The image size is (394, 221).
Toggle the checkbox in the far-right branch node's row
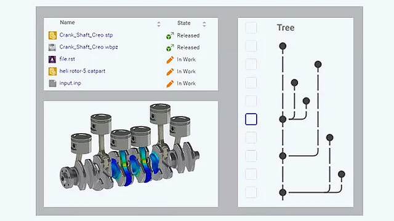click(251, 174)
